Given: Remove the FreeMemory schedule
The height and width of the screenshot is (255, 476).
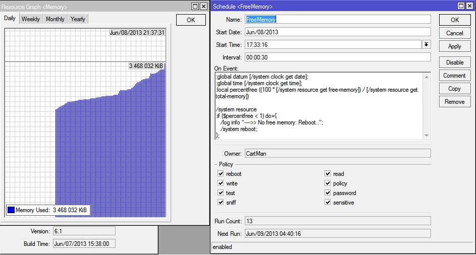Looking at the screenshot, I should [455, 102].
